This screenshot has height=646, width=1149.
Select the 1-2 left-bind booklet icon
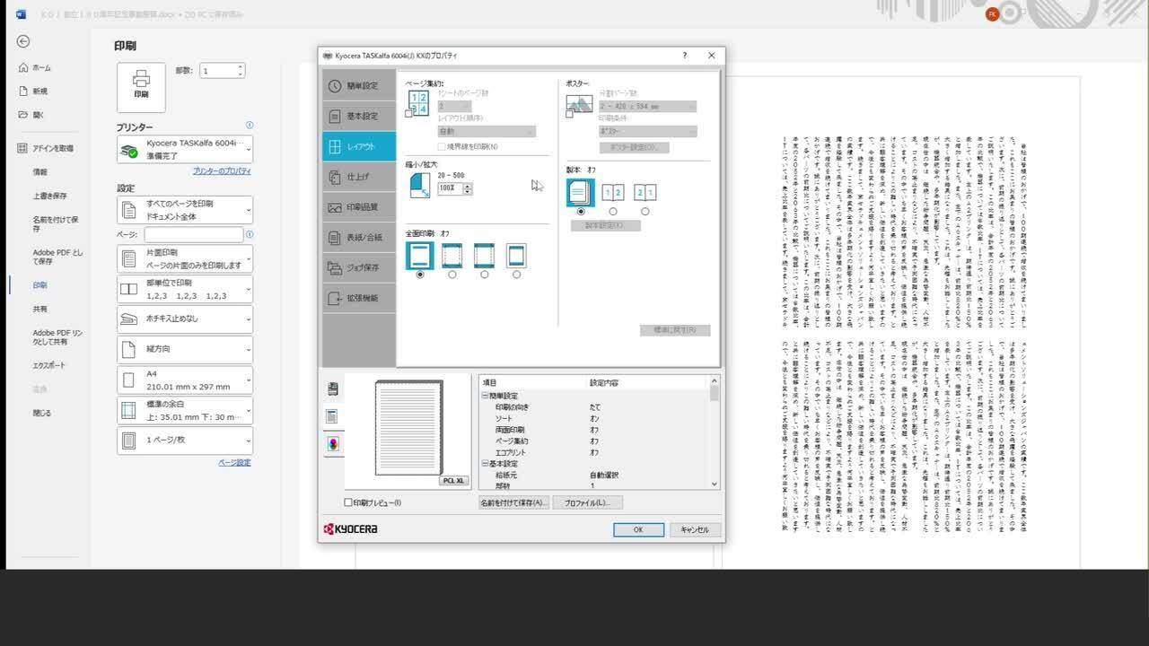click(x=613, y=192)
